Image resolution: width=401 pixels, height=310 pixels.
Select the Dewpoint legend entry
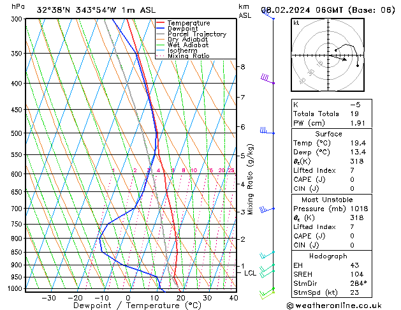[x=184, y=29]
